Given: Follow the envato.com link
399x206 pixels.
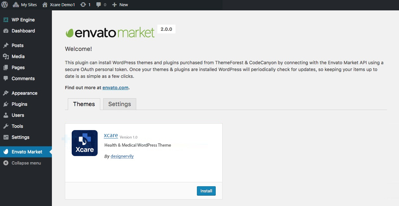Looking at the screenshot, I should coord(115,88).
